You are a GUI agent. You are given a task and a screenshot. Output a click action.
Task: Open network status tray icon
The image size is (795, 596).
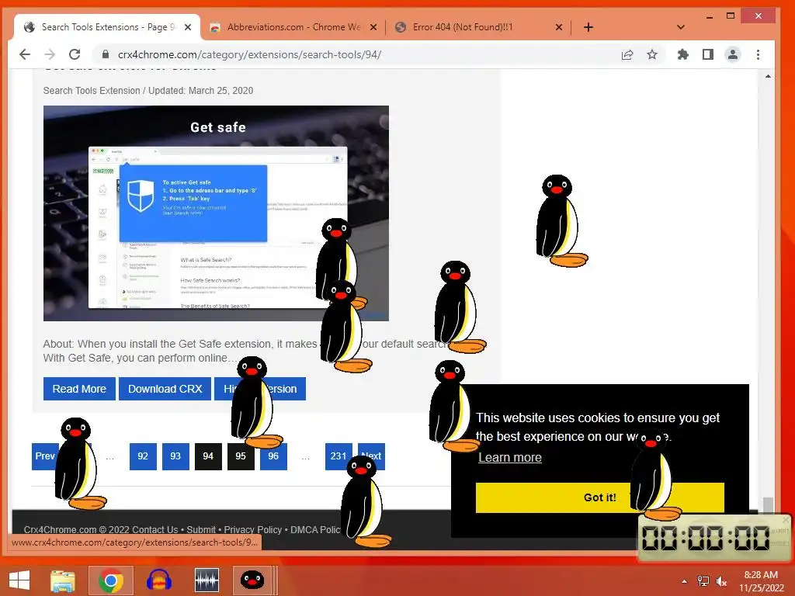point(703,581)
